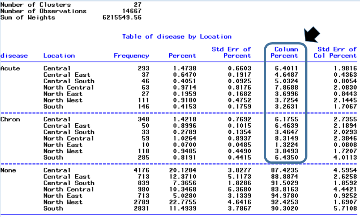Select the highlighted Column Percent box
The width and height of the screenshot is (360, 217).
(x=284, y=104)
